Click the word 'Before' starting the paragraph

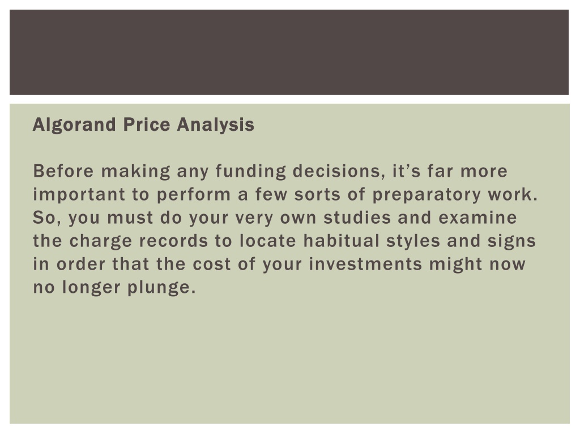point(63,171)
